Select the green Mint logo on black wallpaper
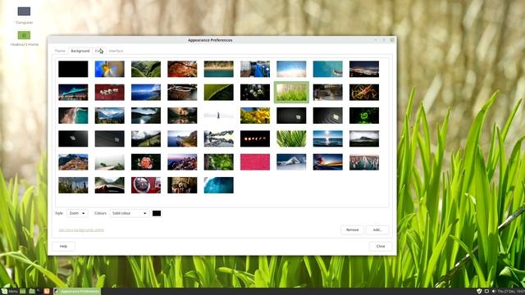The image size is (525, 295). pyautogui.click(x=364, y=116)
